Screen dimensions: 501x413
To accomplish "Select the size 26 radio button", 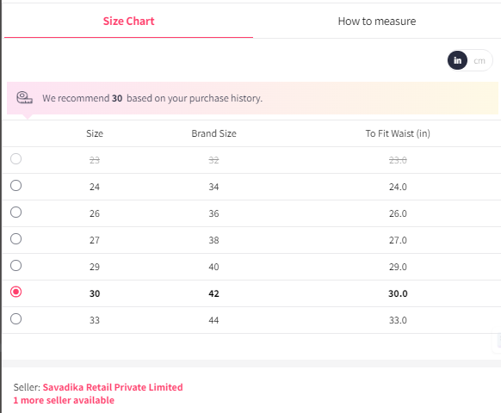I will [x=16, y=212].
